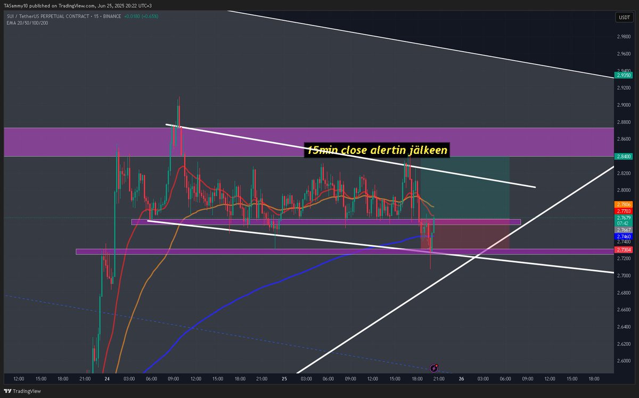Image resolution: width=639 pixels, height=398 pixels.
Task: Click the 2.9800 price axis value
Action: (624, 37)
